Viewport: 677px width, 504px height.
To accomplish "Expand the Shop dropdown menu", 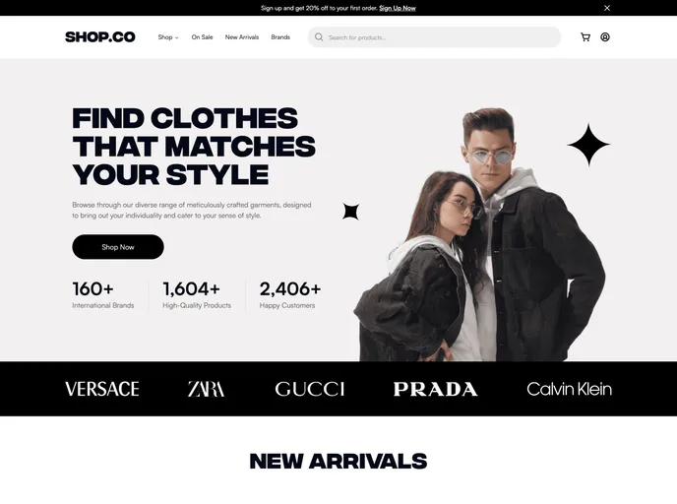I will coord(168,37).
